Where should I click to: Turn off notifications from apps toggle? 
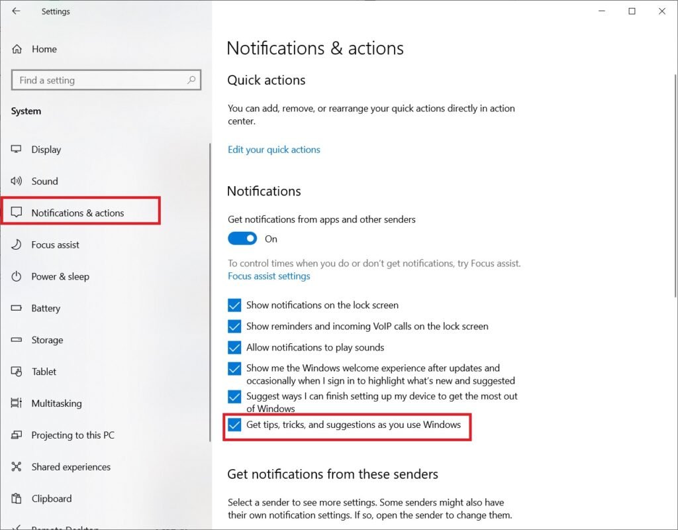242,238
